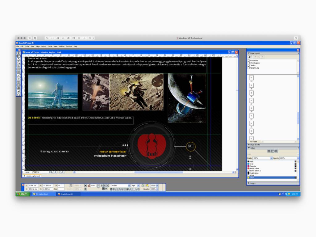
Task: Expand the Style Sheets palette
Action: coord(249,145)
